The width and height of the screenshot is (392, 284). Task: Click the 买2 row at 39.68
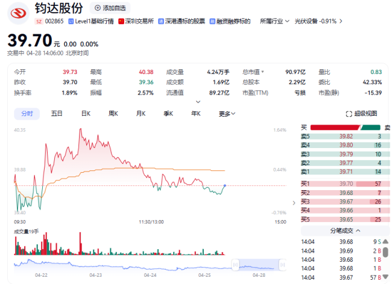(x=345, y=193)
